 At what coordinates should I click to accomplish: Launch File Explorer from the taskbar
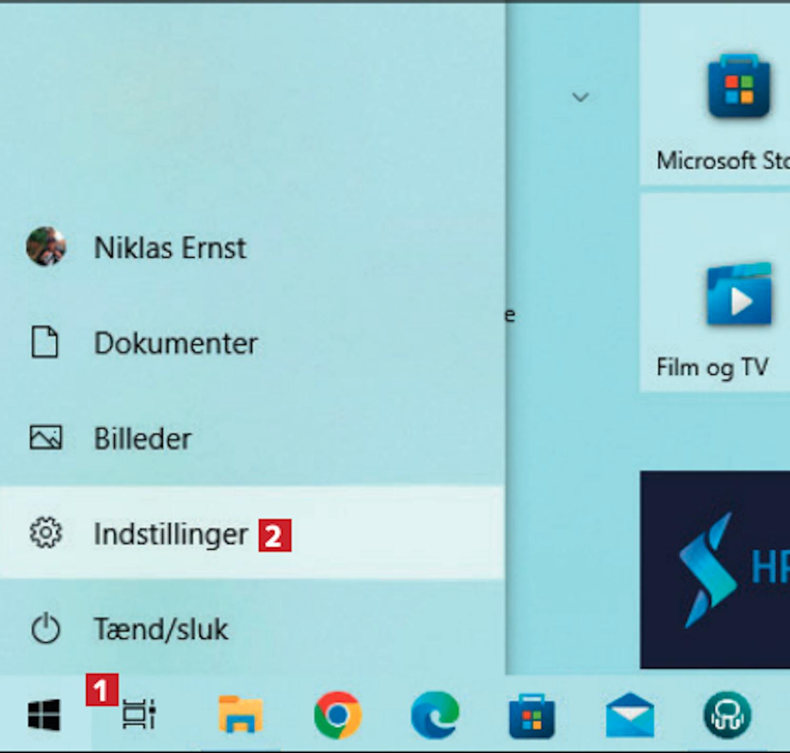pyautogui.click(x=241, y=716)
